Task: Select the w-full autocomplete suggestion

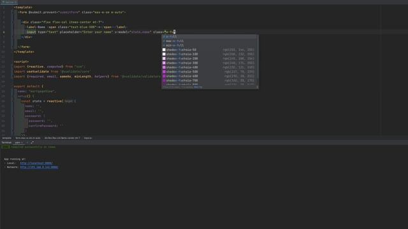Action: (210, 37)
